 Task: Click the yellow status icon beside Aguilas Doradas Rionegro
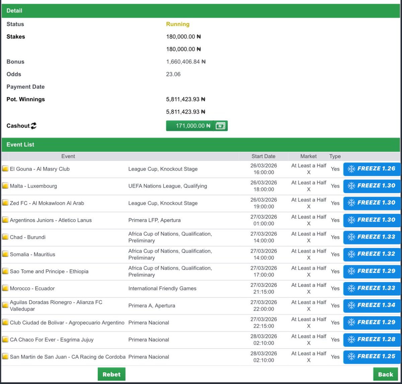click(5, 305)
